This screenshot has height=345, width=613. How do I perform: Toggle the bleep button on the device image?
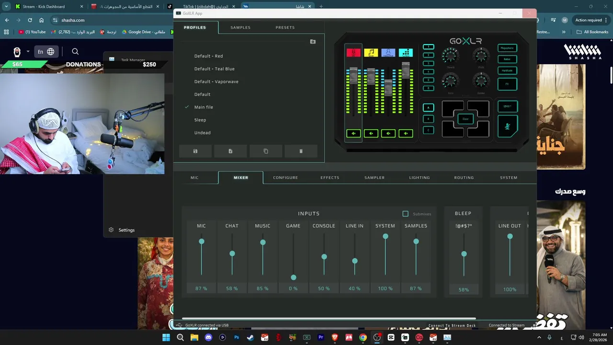pyautogui.click(x=508, y=106)
